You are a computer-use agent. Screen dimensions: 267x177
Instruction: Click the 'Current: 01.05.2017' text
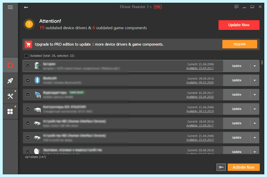[200, 93]
